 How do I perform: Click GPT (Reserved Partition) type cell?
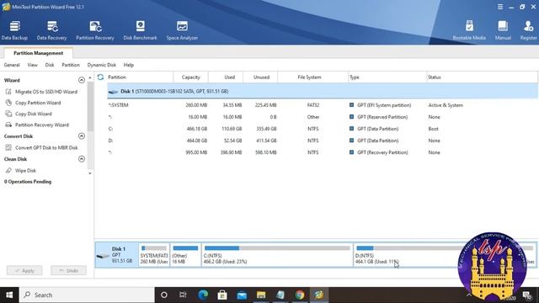(382, 117)
